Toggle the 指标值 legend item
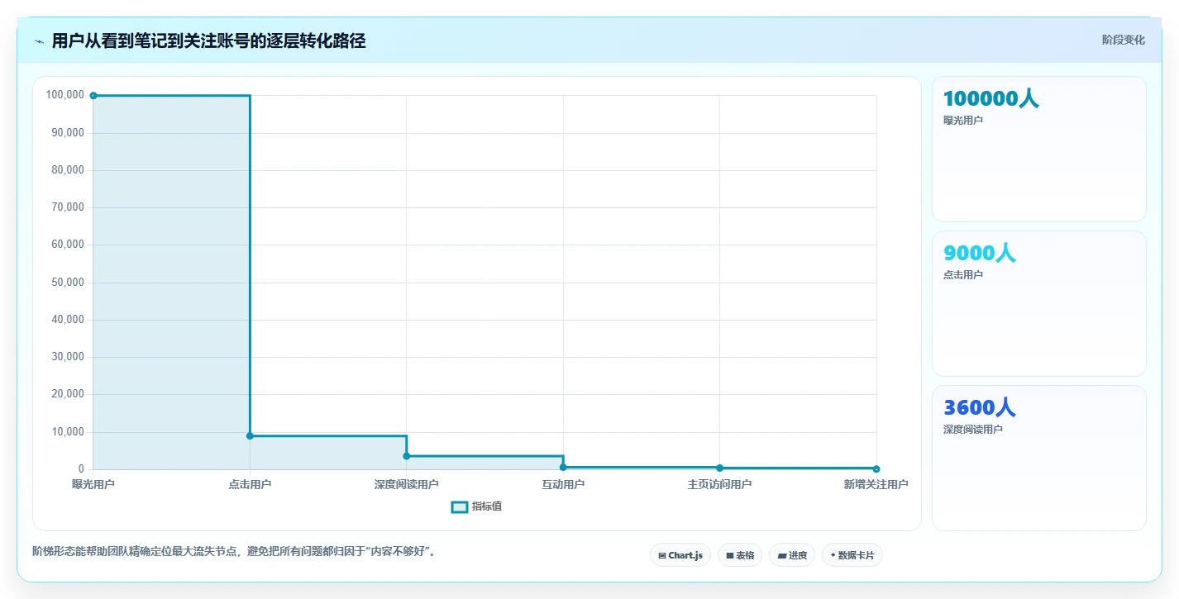 pyautogui.click(x=476, y=506)
